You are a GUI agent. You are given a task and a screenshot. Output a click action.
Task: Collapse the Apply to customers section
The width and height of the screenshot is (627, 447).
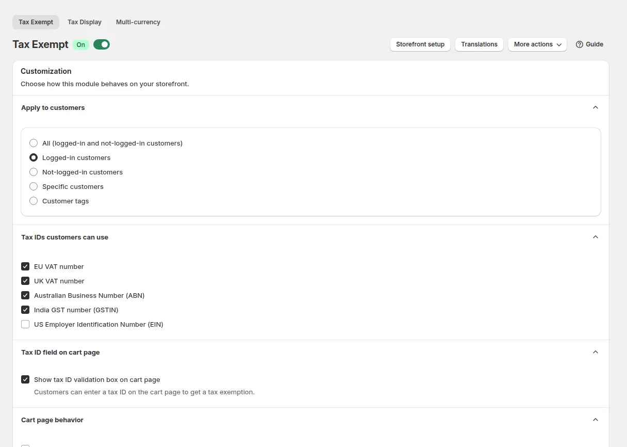[596, 107]
